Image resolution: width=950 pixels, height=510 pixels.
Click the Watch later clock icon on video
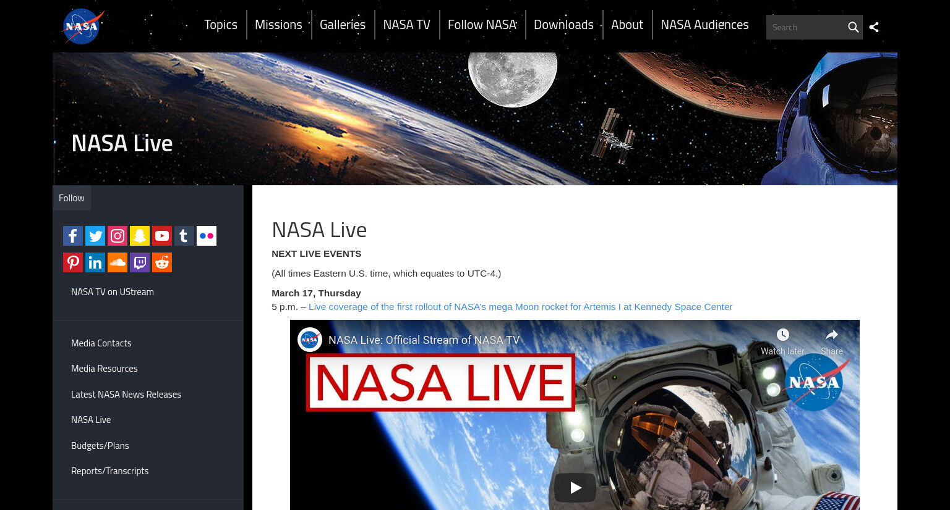coord(782,335)
